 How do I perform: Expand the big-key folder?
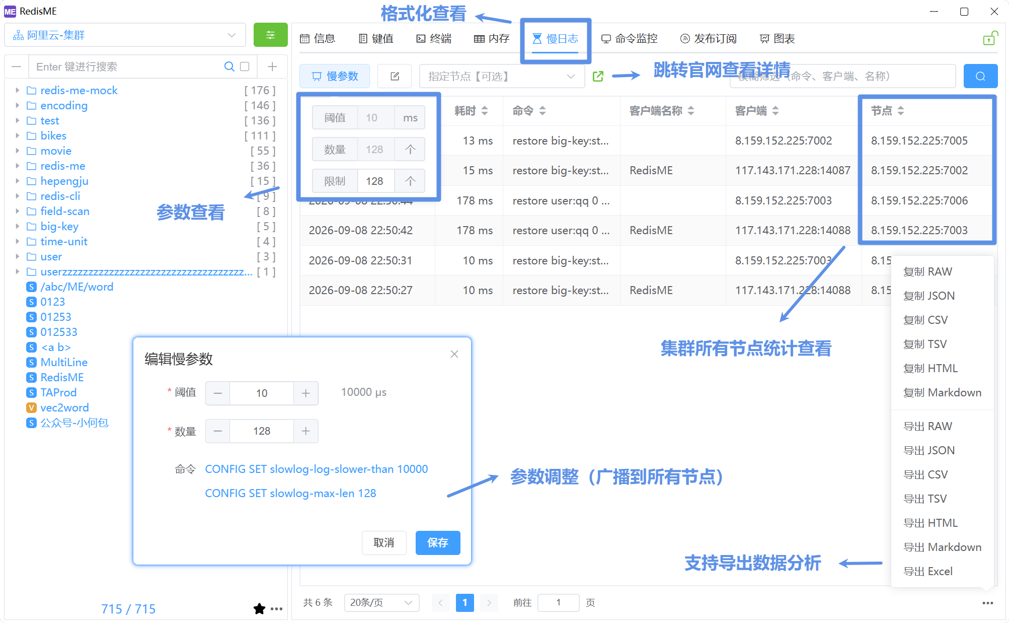pyautogui.click(x=17, y=226)
